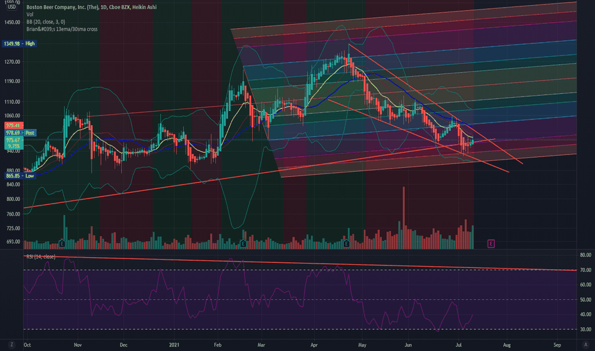This screenshot has width=595, height=351.
Task: Click the 9.75% change label
Action: pyautogui.click(x=13, y=146)
